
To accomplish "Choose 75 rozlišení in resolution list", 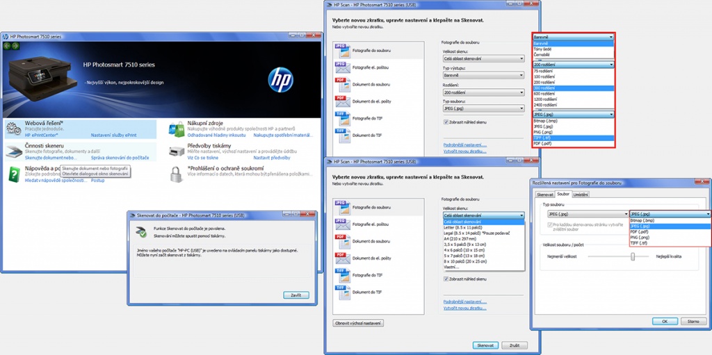I will point(574,71).
